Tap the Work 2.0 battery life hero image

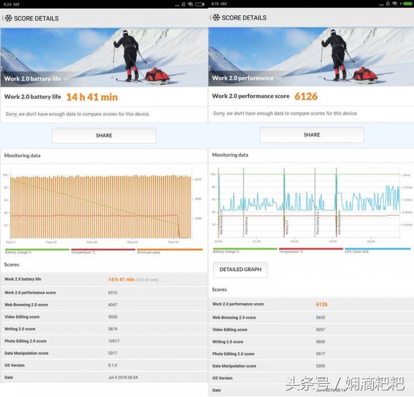103,56
